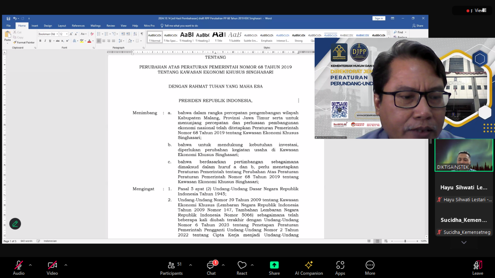Open the File menu
495x278 pixels.
coord(9,26)
